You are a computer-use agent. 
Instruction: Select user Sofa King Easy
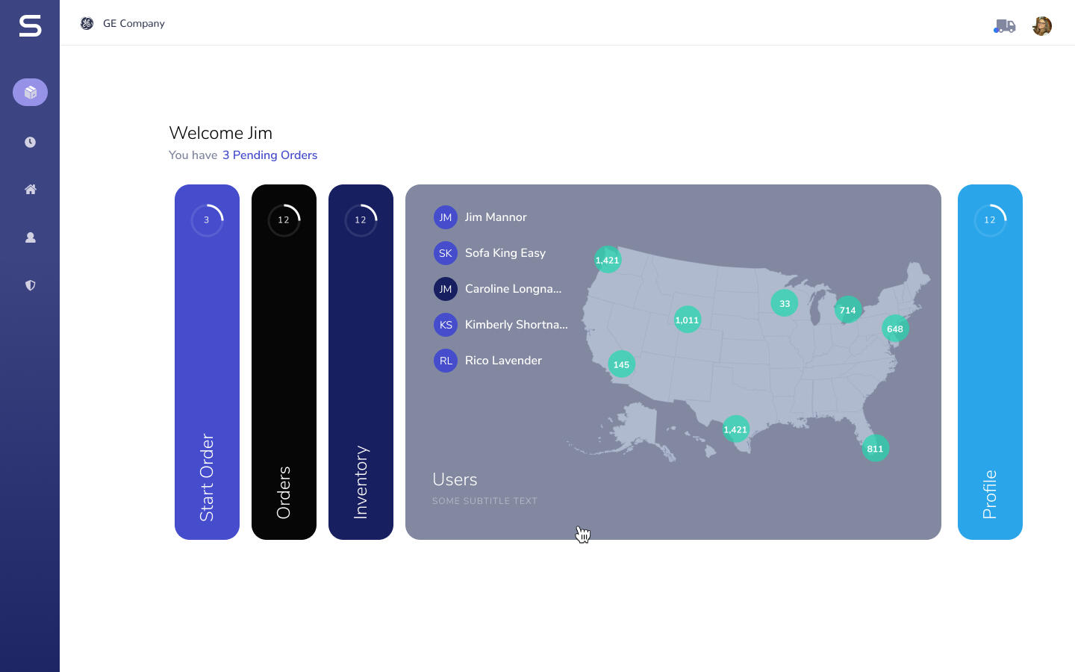coord(505,253)
